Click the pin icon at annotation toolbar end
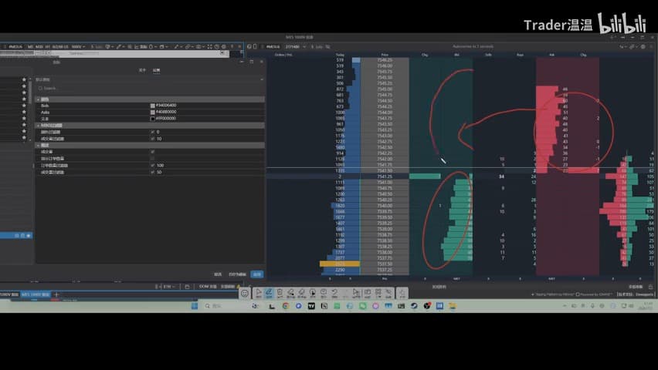658x370 pixels. [x=402, y=294]
